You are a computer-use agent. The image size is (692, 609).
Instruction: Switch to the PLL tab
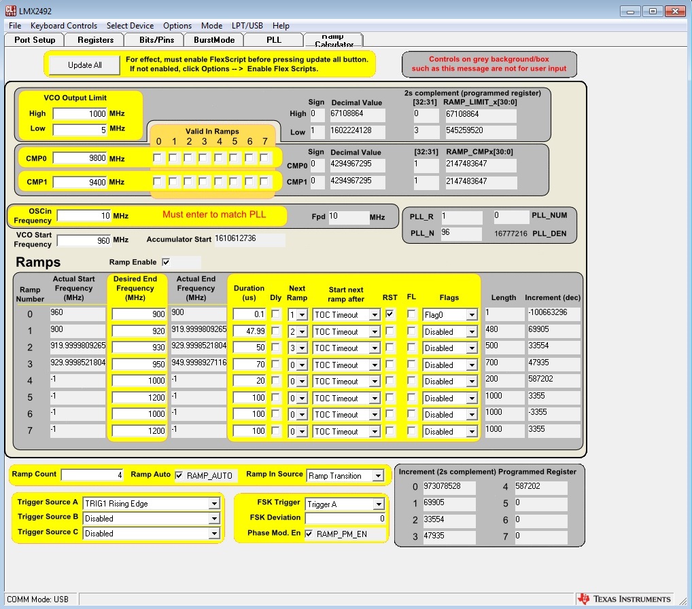click(x=274, y=39)
